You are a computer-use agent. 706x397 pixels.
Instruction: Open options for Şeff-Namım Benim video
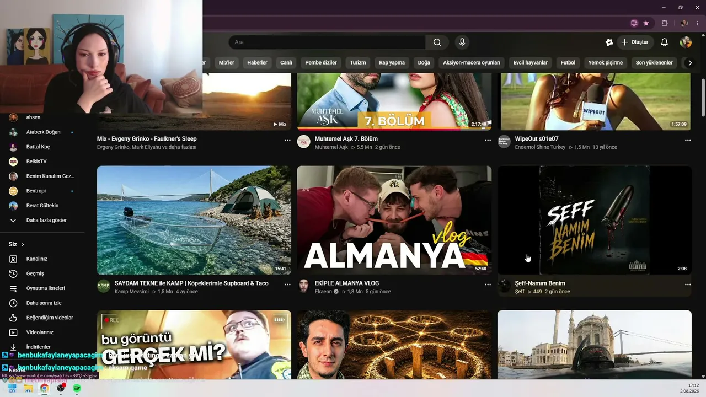(688, 285)
